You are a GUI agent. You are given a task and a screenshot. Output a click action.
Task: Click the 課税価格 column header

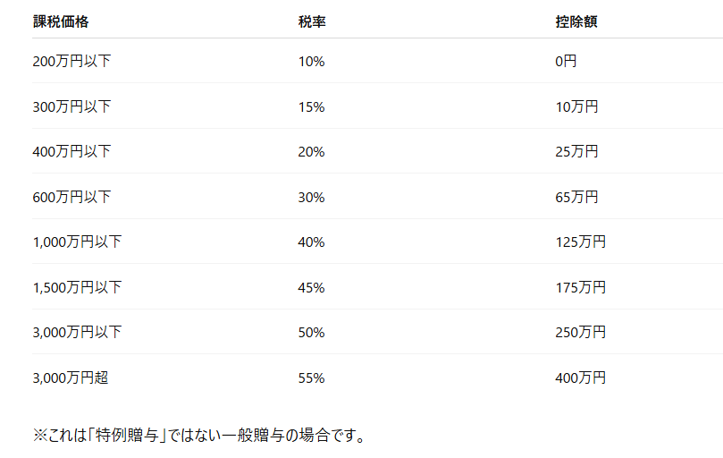coord(61,21)
